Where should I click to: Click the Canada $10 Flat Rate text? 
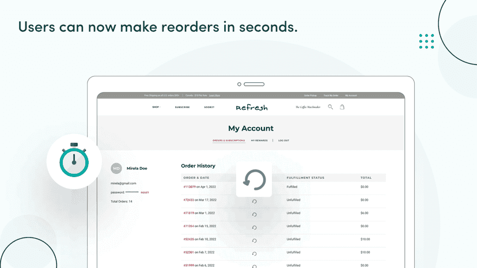[x=196, y=95]
